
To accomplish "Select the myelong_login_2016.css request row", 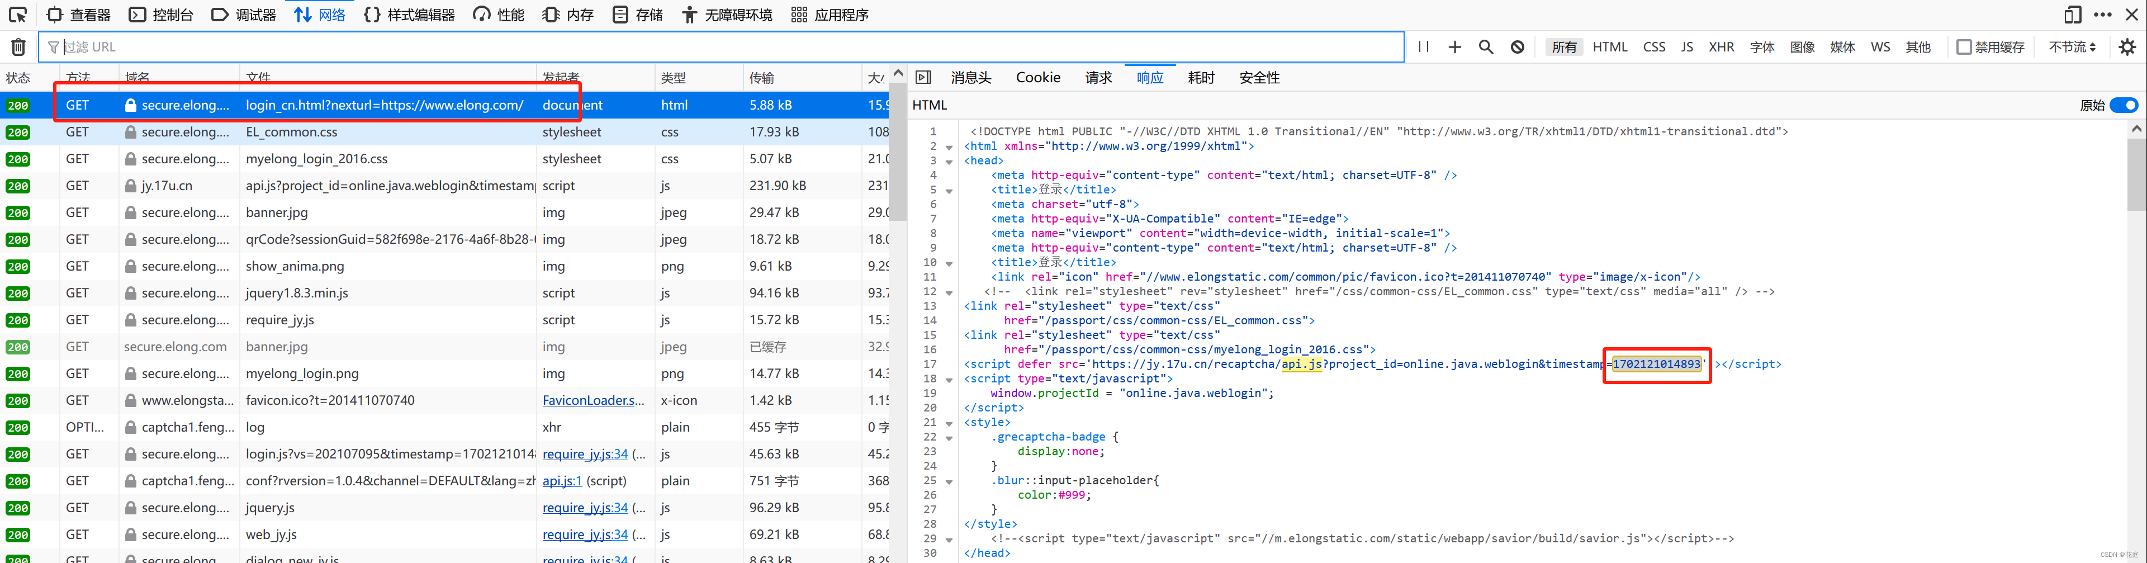I will click(444, 158).
